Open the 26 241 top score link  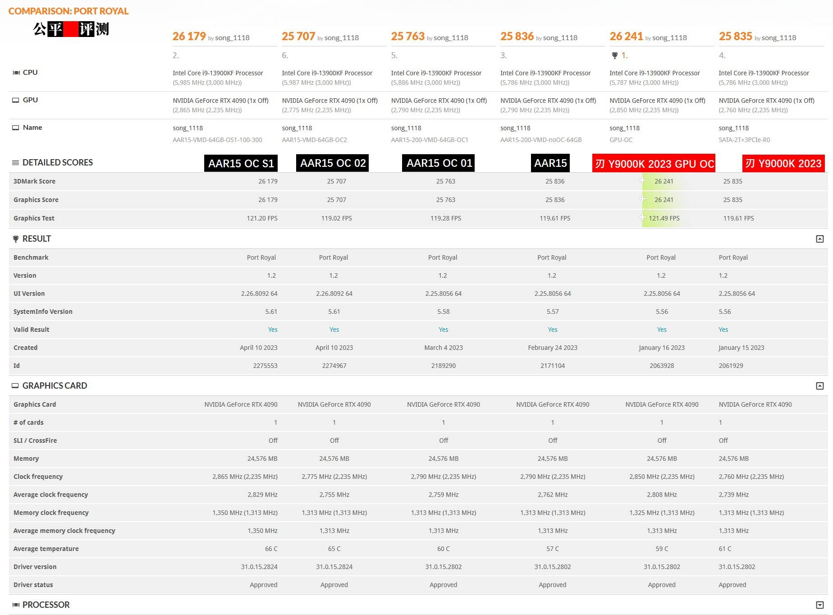[x=626, y=37]
